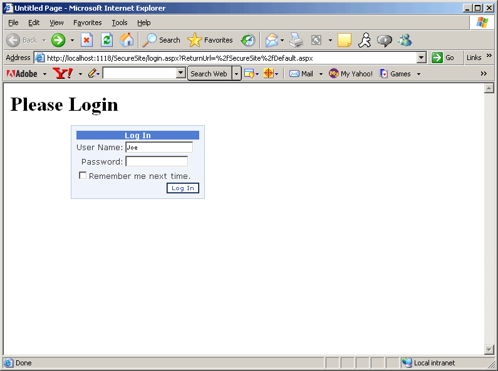Open the View menu
This screenshot has height=371, width=498.
point(56,23)
